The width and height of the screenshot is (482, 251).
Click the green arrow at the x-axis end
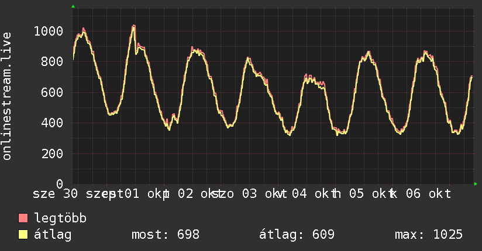476,184
